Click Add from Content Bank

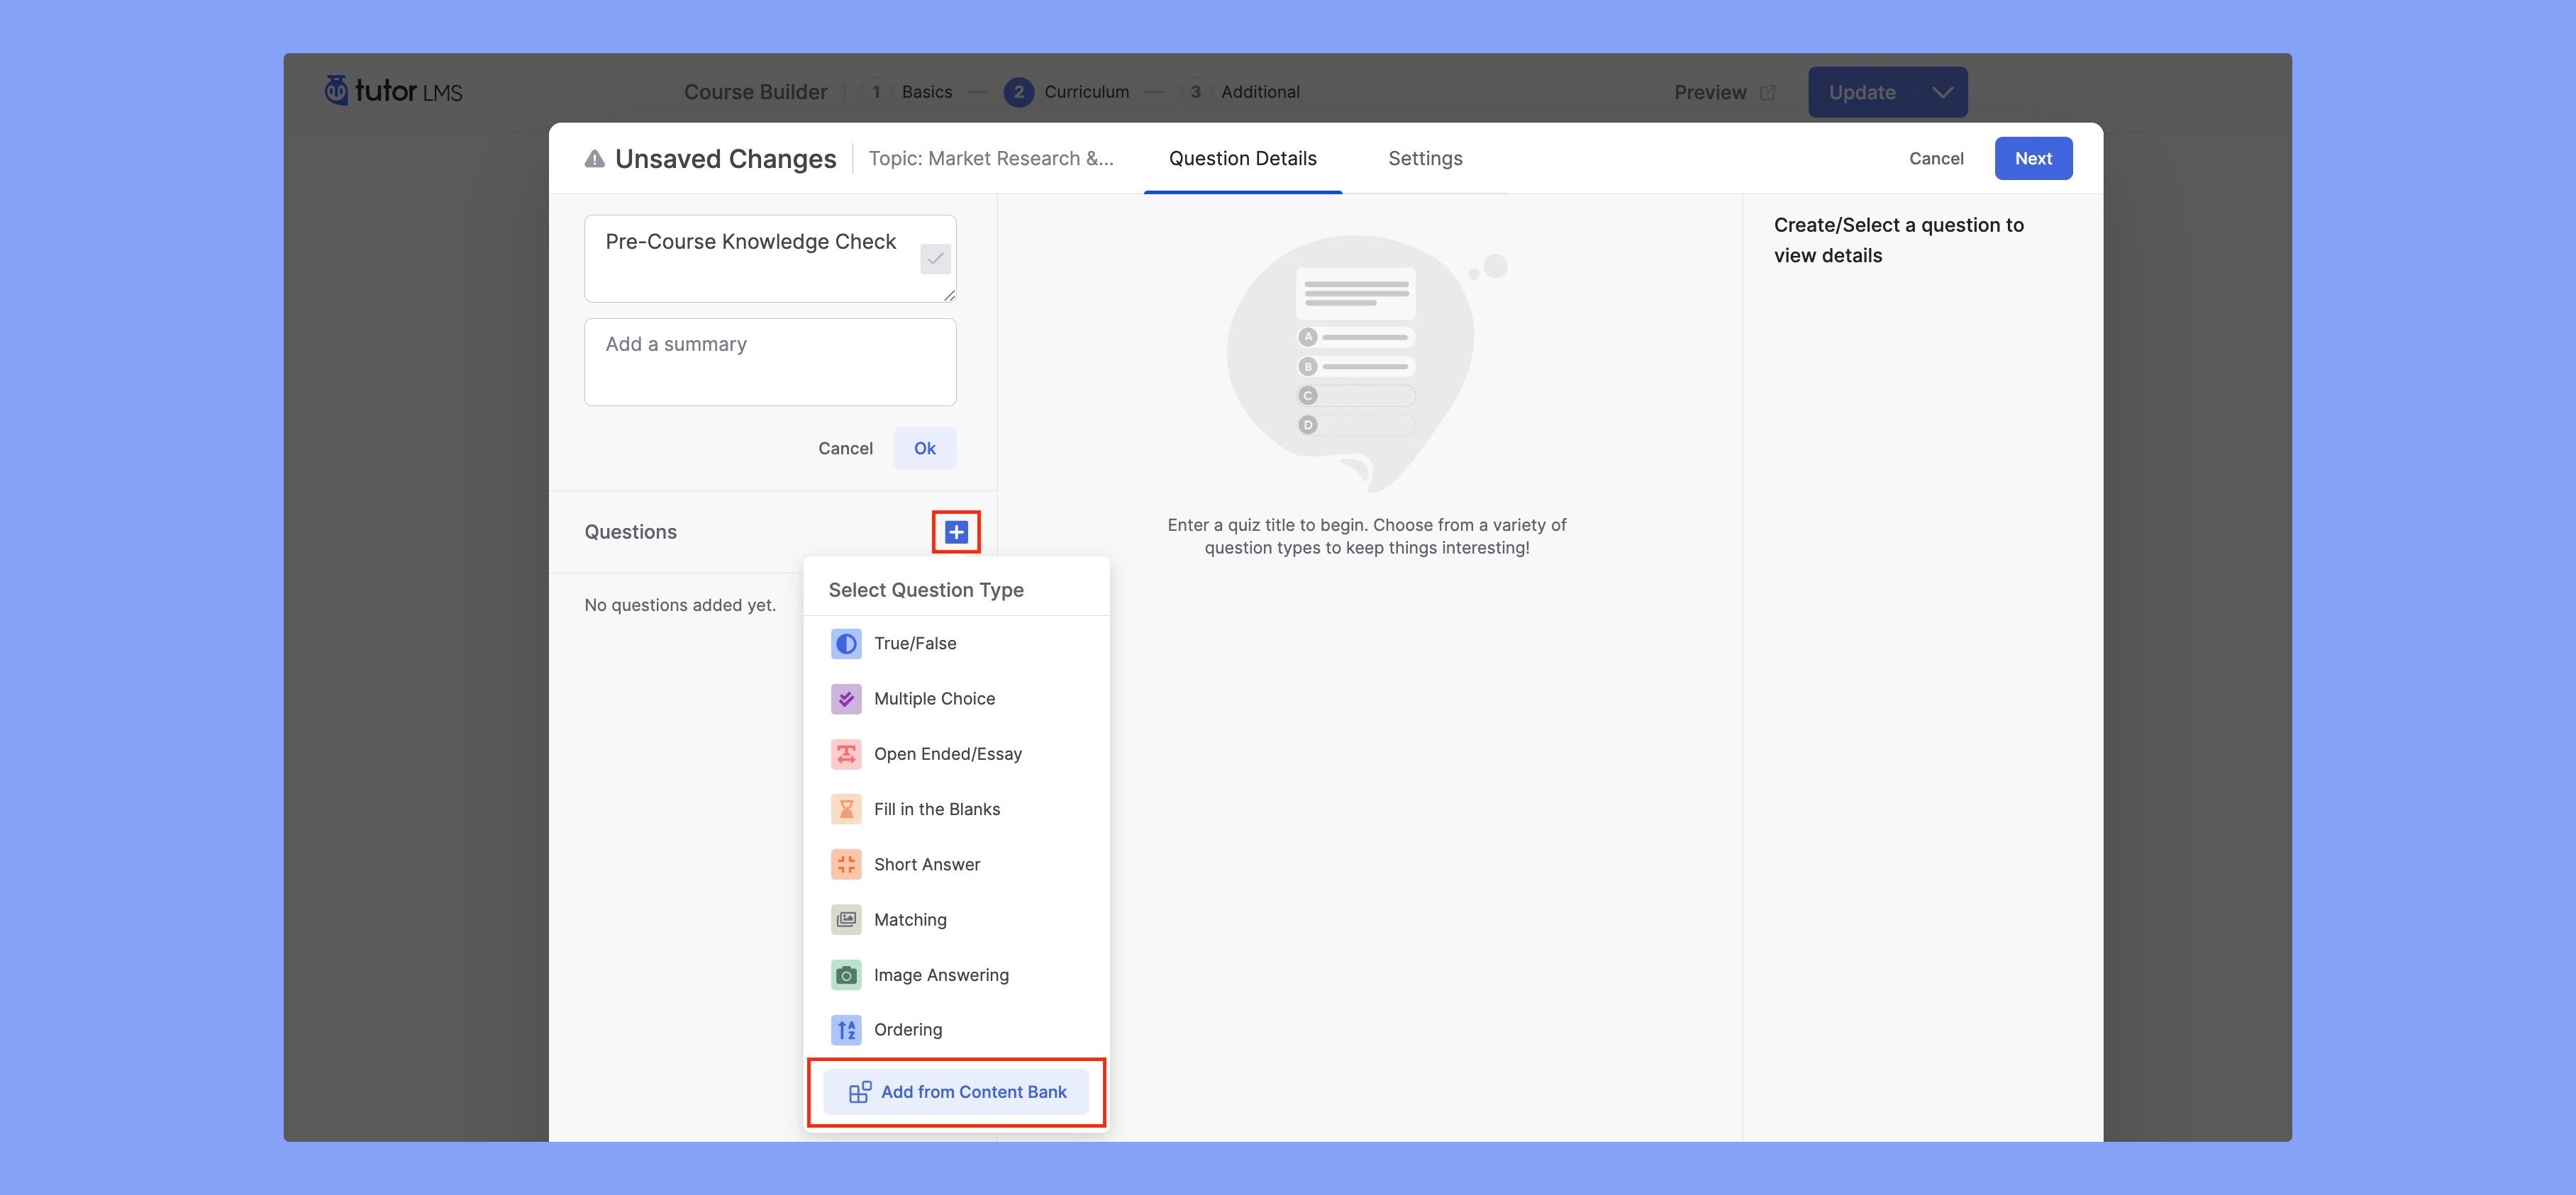pyautogui.click(x=957, y=1092)
